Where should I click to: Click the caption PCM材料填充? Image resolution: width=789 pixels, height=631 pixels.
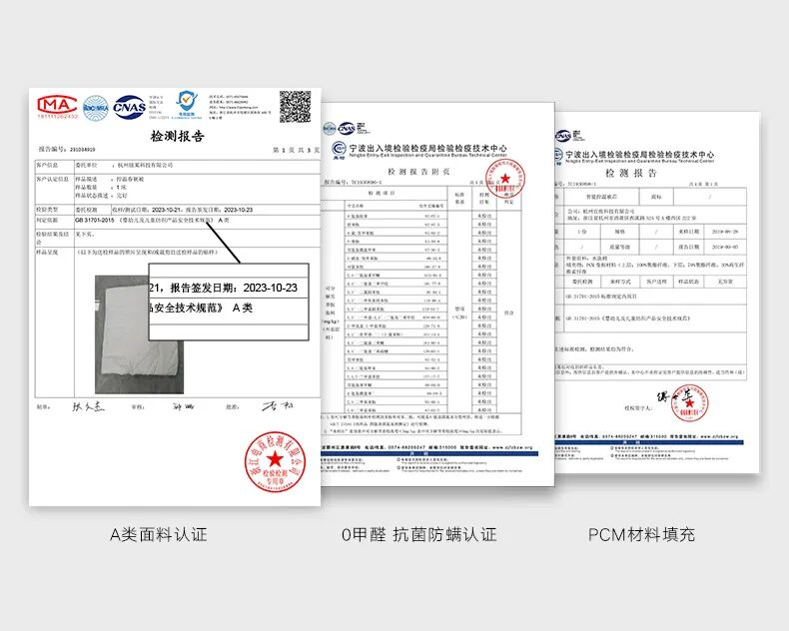(641, 534)
